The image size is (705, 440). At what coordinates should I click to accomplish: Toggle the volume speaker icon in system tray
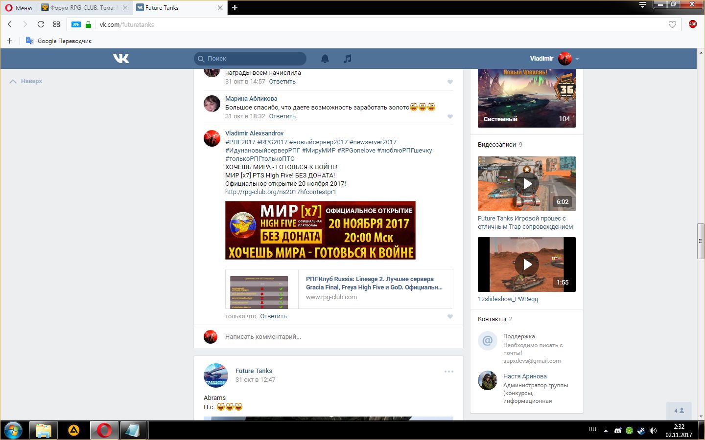pos(653,431)
